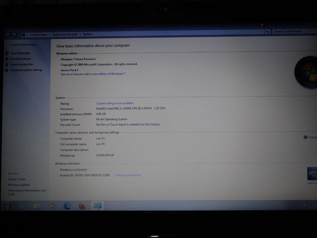Navigate to System and Security via breadcrumb

click(65, 34)
